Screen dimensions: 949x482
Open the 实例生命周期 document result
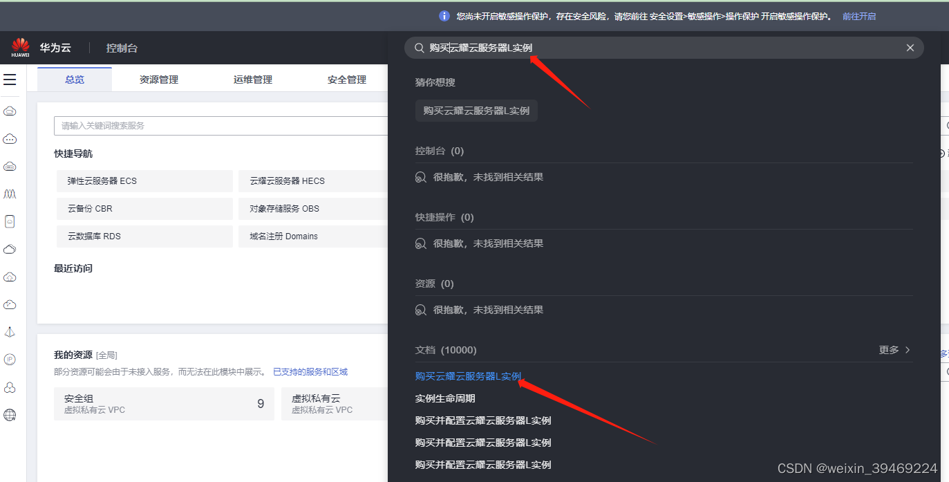pos(445,398)
